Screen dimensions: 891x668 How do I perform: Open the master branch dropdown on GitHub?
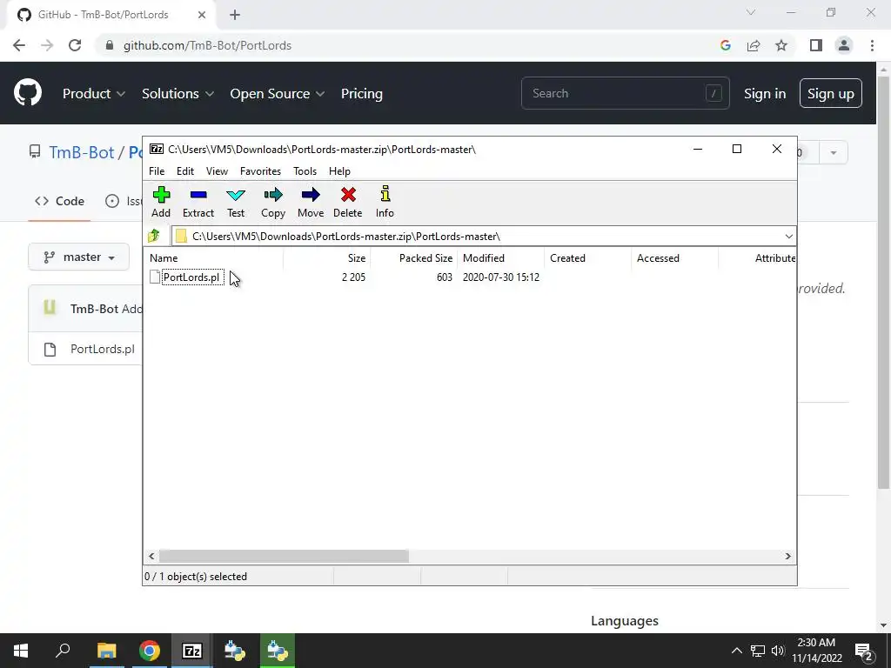pos(79,257)
